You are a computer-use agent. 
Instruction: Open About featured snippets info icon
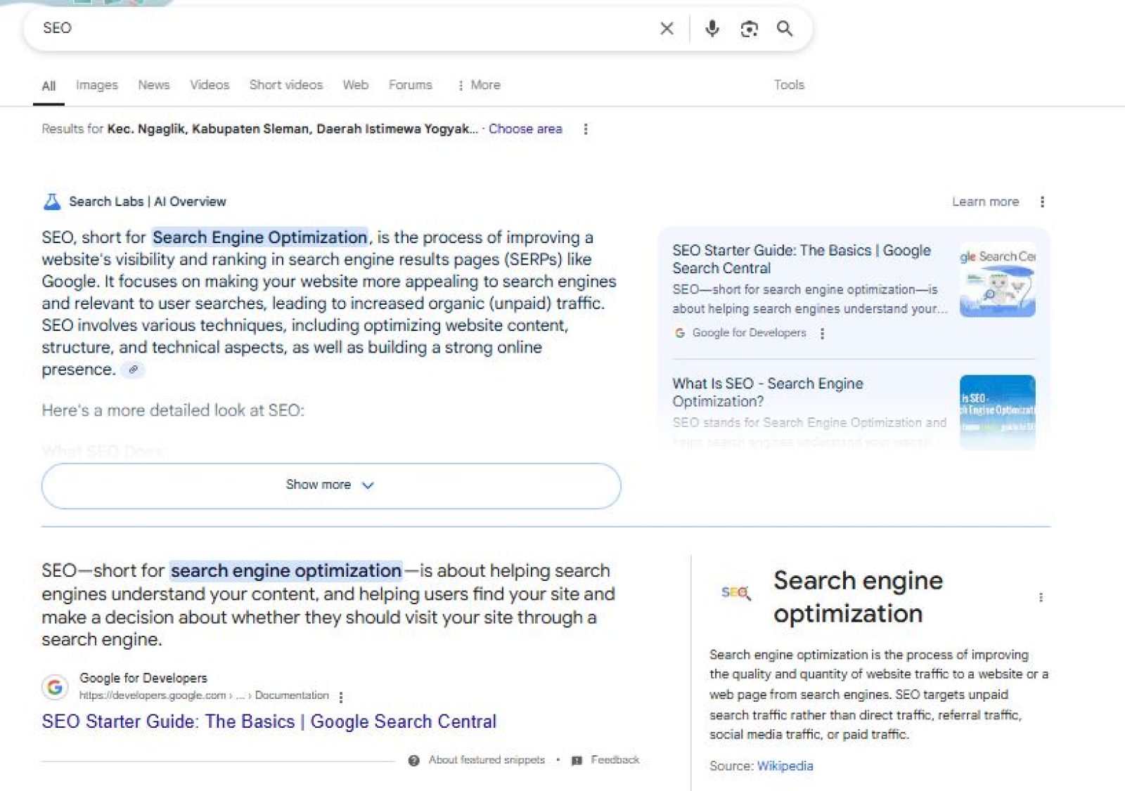click(414, 759)
